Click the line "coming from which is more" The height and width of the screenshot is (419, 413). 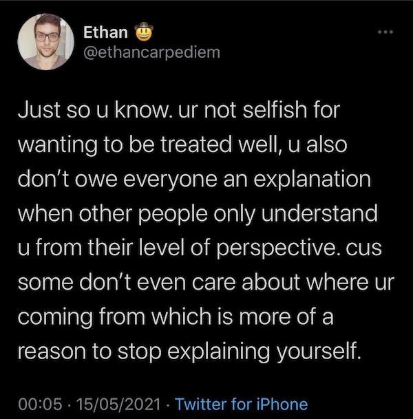176,317
